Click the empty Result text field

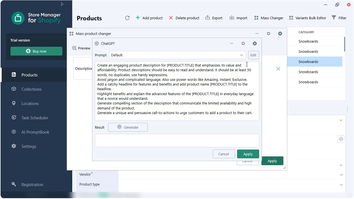177,140
